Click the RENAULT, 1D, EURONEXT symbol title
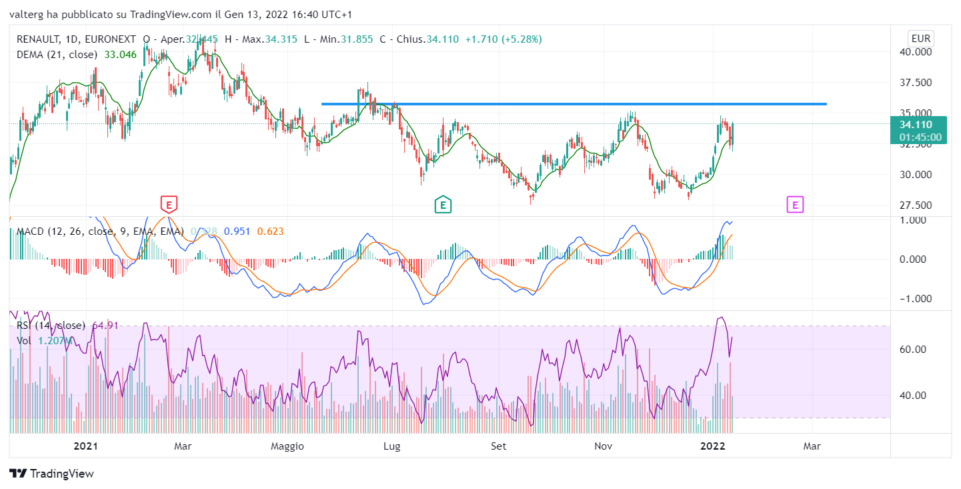 click(x=77, y=39)
